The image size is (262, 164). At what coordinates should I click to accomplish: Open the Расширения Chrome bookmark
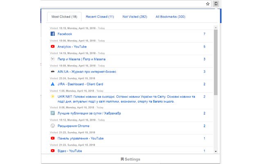(73, 126)
